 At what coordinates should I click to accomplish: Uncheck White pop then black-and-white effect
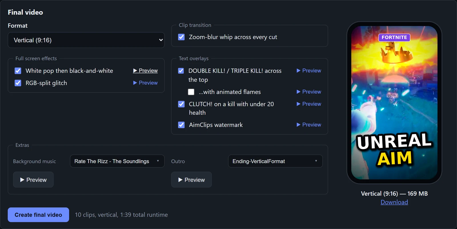tap(18, 71)
